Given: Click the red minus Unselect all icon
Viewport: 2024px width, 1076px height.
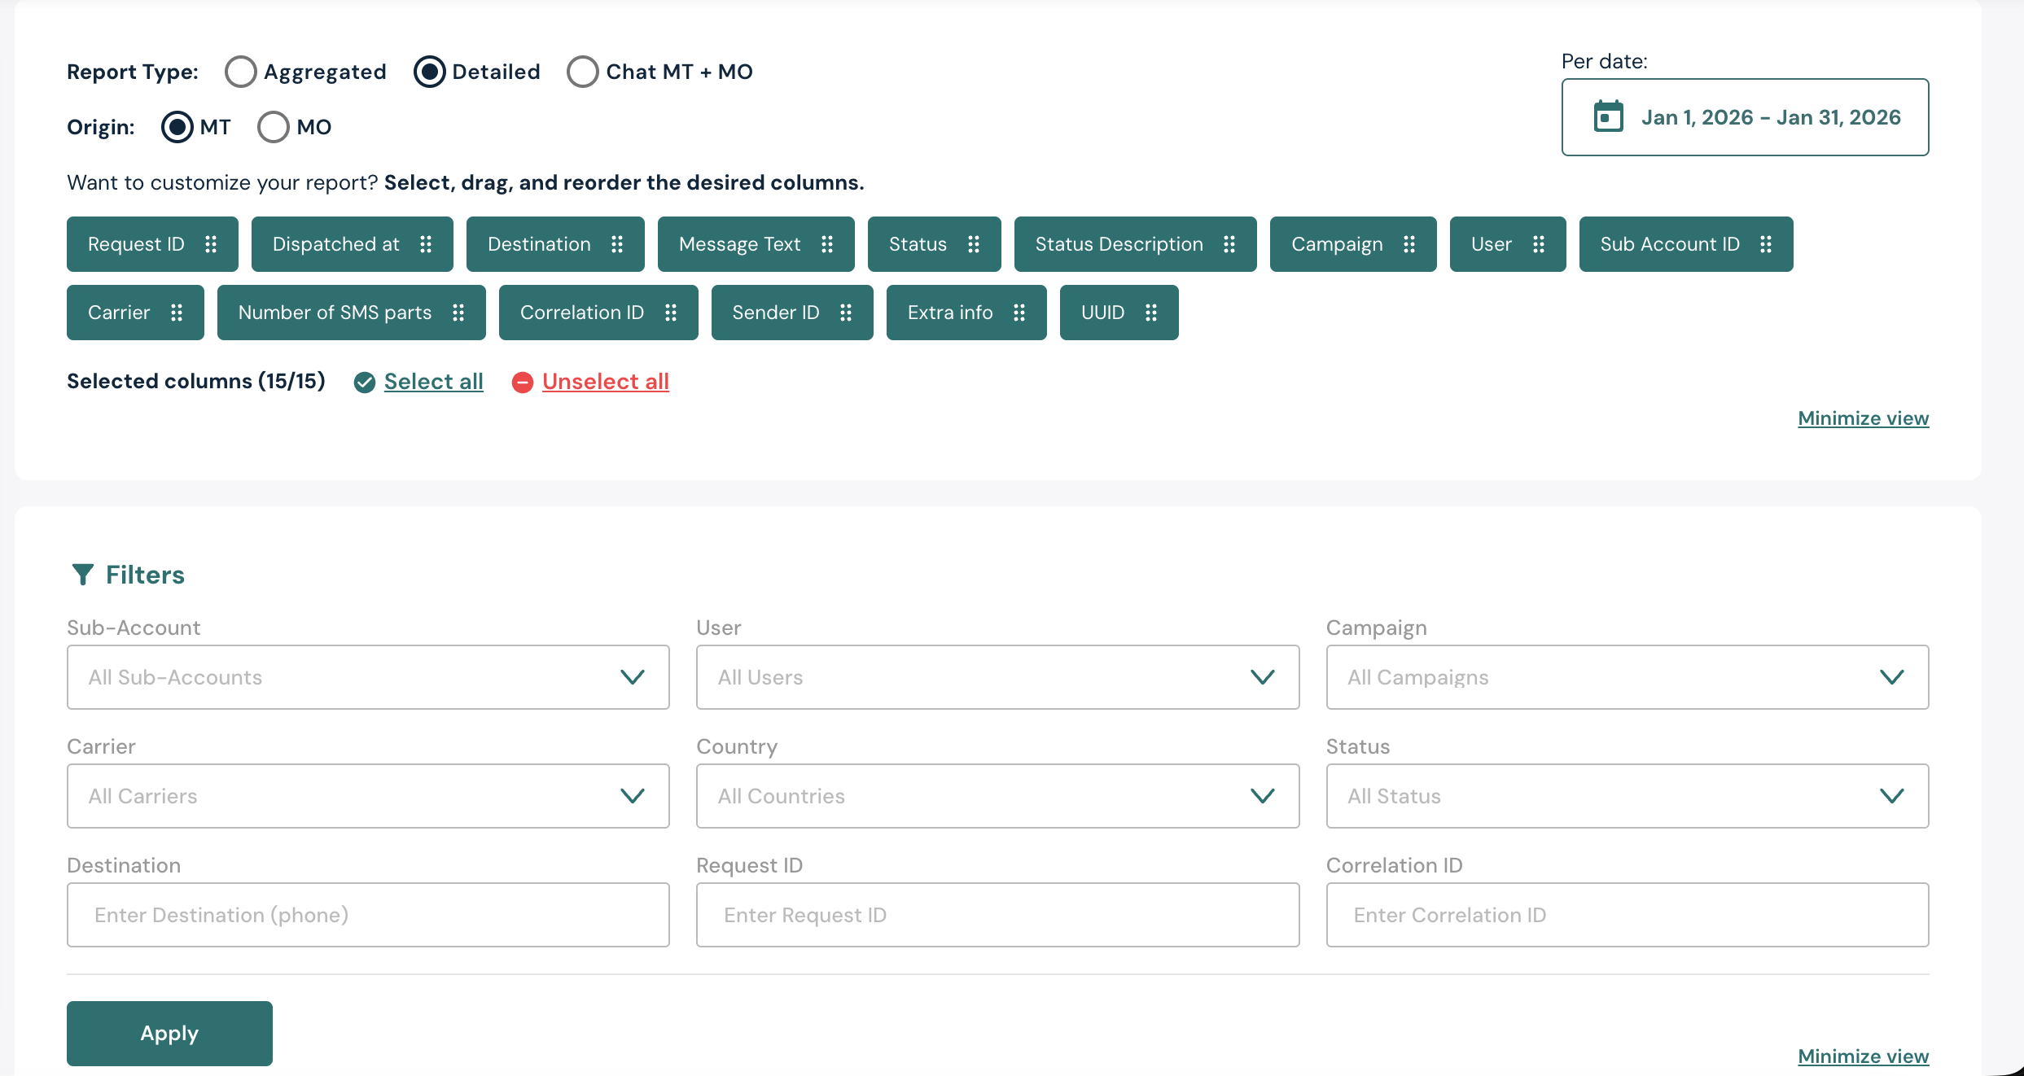Looking at the screenshot, I should click(523, 383).
